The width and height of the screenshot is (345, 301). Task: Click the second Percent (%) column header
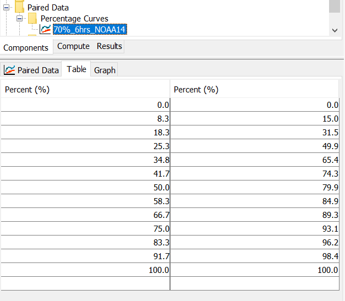click(254, 89)
